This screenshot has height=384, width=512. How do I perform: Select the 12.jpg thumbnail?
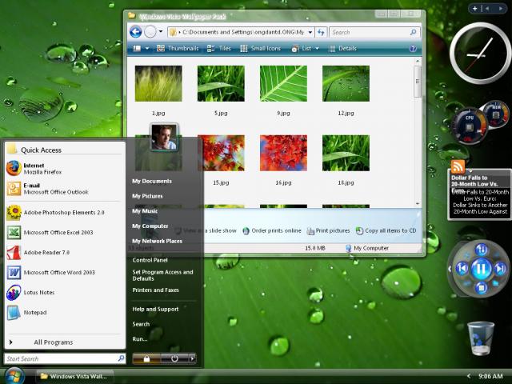coord(346,83)
